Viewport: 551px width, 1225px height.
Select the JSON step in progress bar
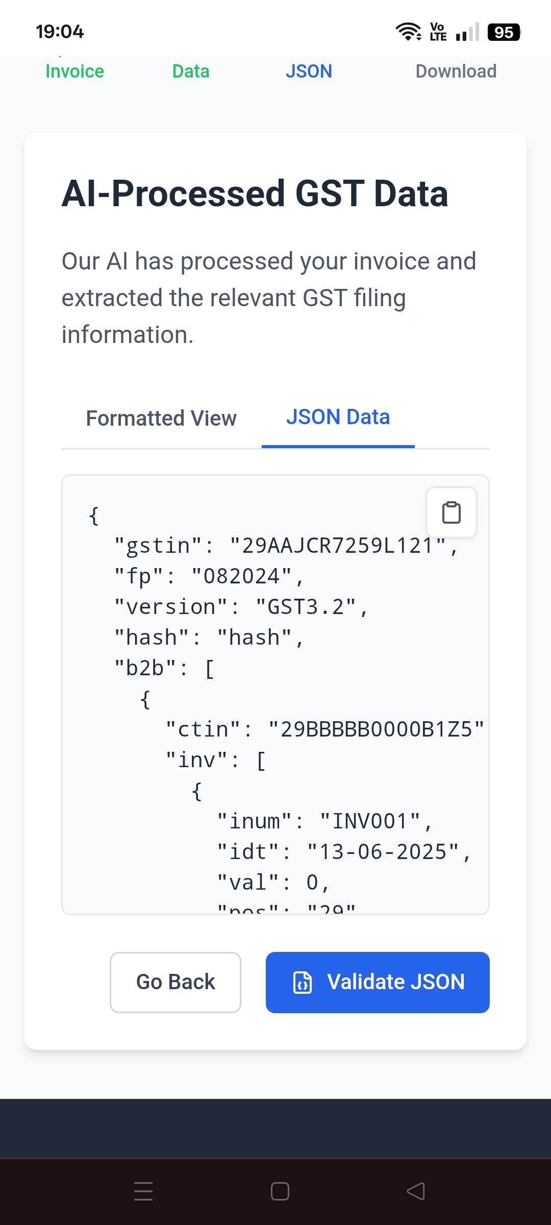tap(309, 71)
